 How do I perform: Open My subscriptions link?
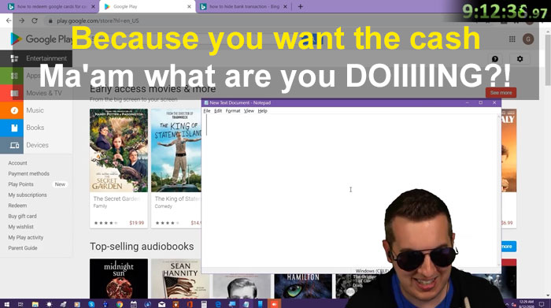(28, 195)
